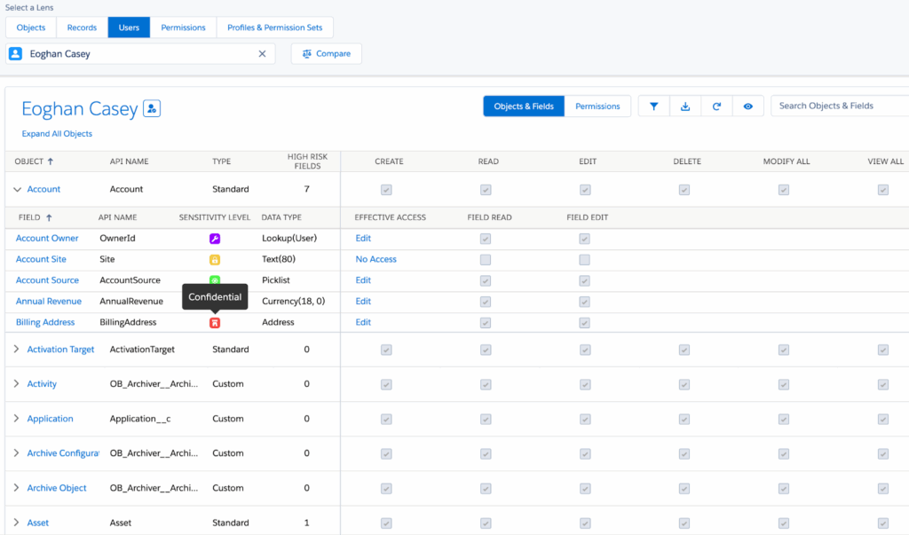Select Objects & Fields view tab
Viewport: 909px width, 535px height.
pyautogui.click(x=524, y=106)
